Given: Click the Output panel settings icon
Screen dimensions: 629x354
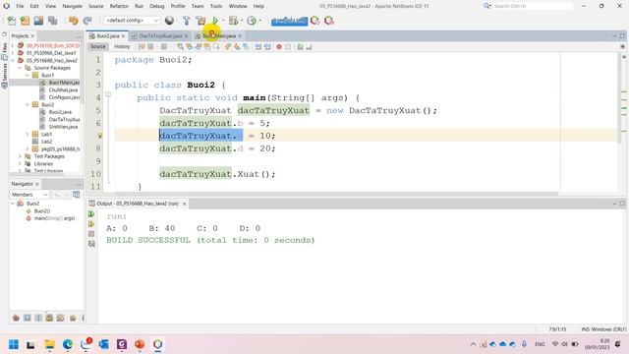Looking at the screenshot, I should click(x=91, y=244).
